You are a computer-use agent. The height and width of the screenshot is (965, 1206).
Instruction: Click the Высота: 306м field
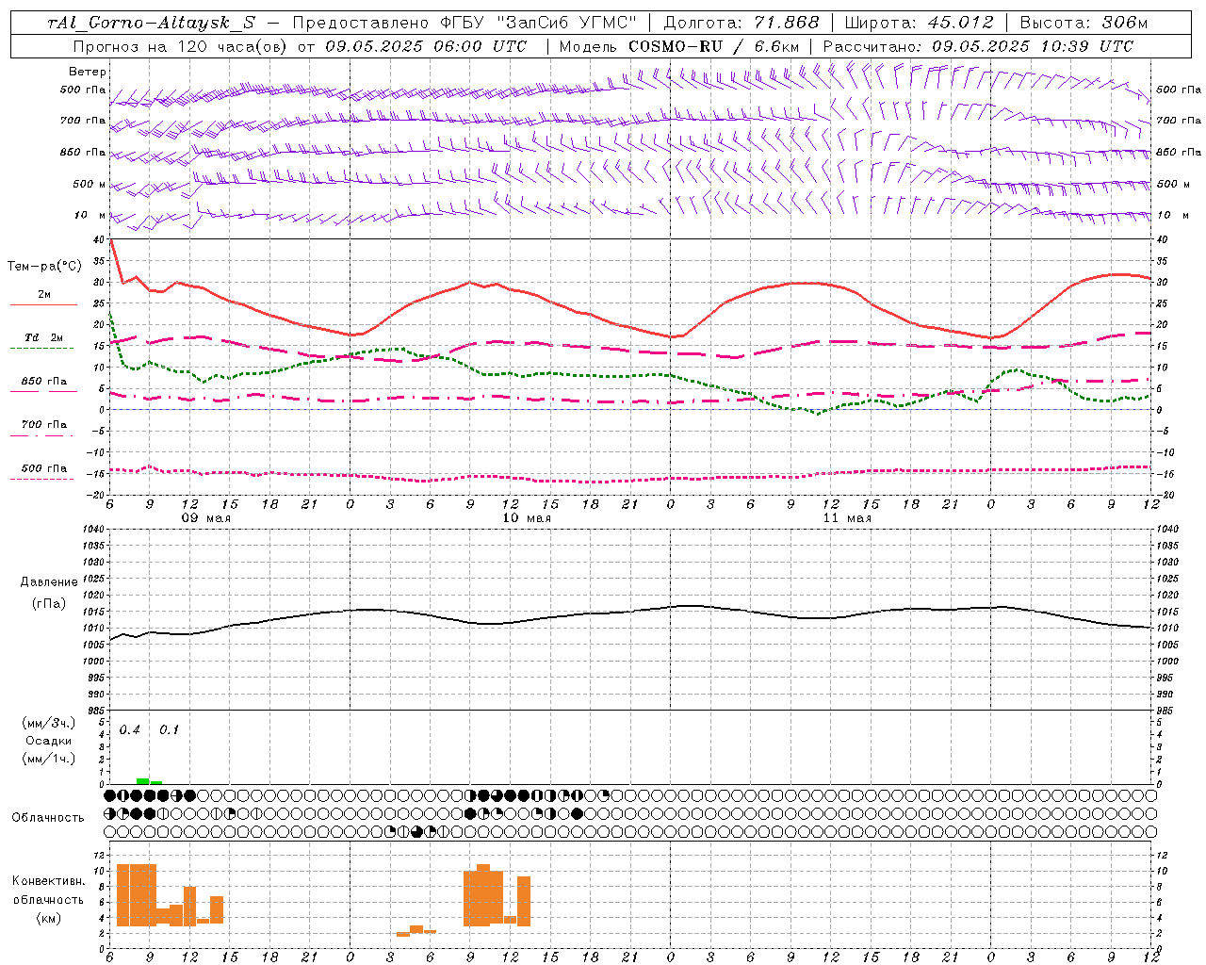tap(1084, 23)
